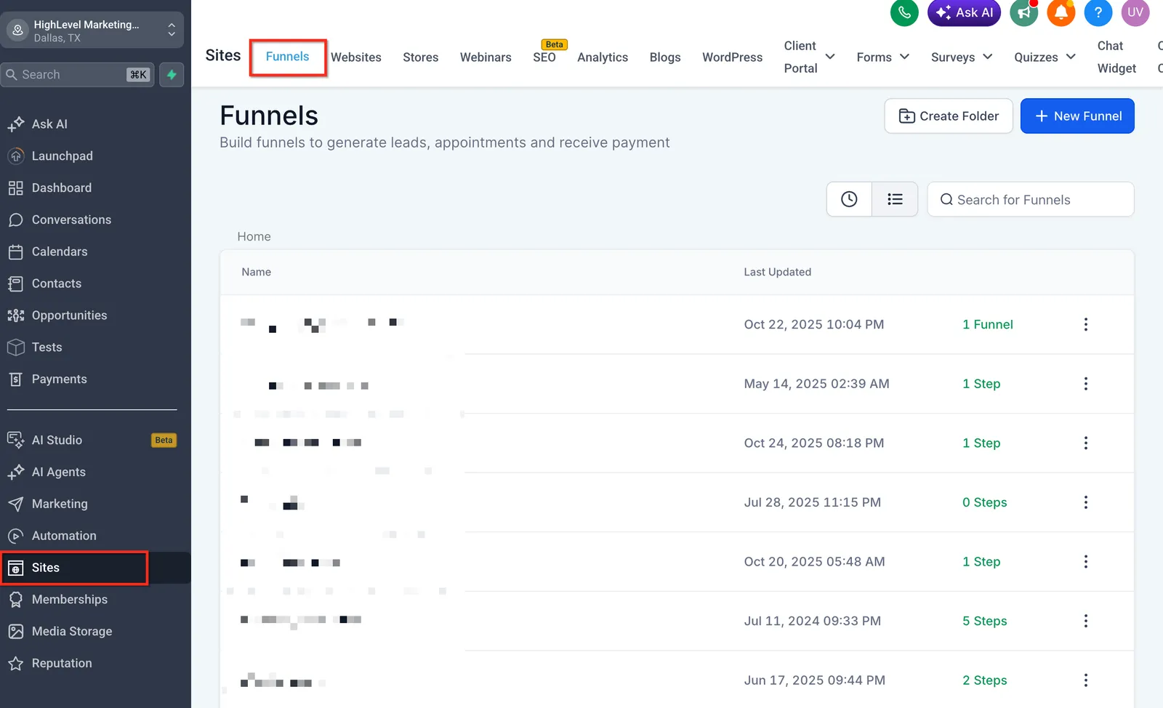Switch to the WordPress tab
Image resolution: width=1163 pixels, height=708 pixels.
(x=732, y=57)
